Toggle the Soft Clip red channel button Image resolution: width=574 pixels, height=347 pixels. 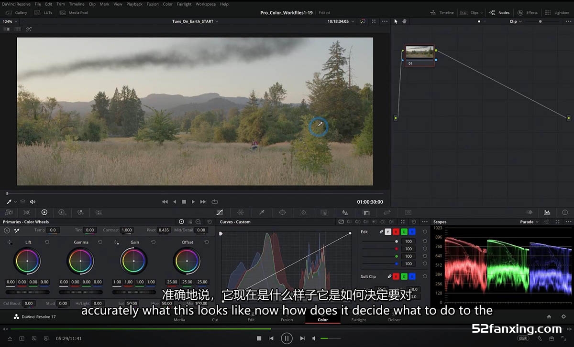(396, 276)
